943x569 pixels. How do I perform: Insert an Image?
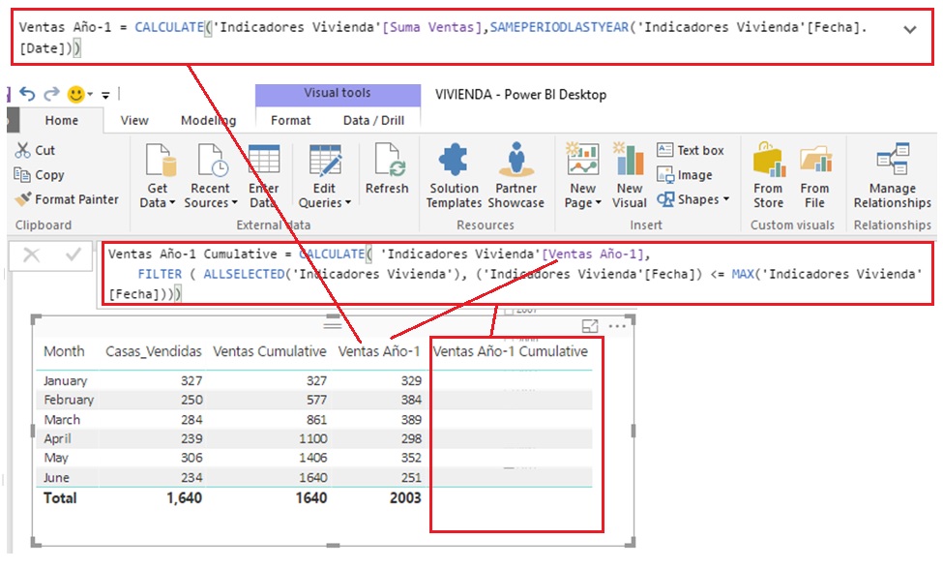[x=685, y=175]
